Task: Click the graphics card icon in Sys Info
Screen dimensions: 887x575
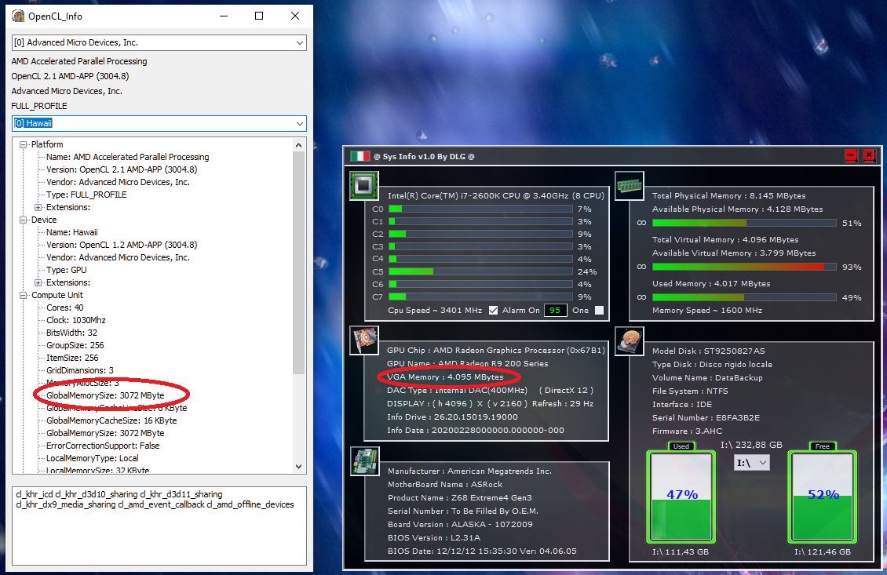Action: pyautogui.click(x=363, y=340)
